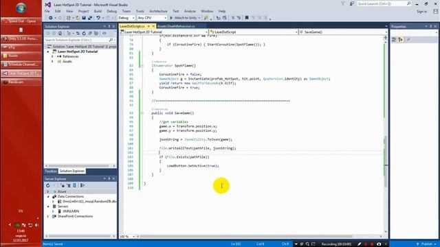Click the Refresh icon in Solution Explorer

[84, 34]
